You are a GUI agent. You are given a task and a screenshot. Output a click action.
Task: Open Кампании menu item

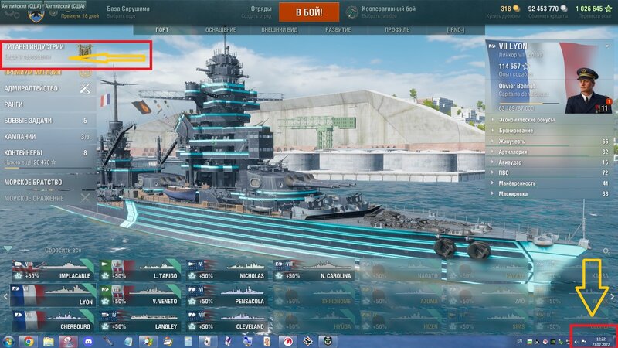tap(48, 137)
